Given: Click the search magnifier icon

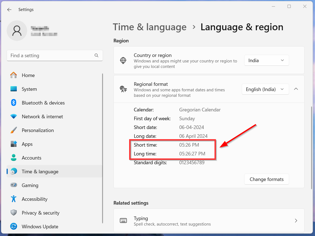Looking at the screenshot, I should (96, 55).
